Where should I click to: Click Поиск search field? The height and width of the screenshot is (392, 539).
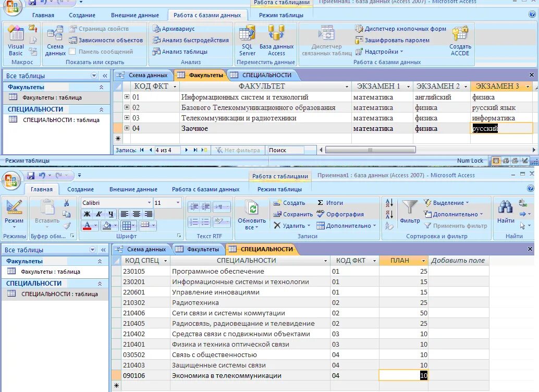pos(285,150)
